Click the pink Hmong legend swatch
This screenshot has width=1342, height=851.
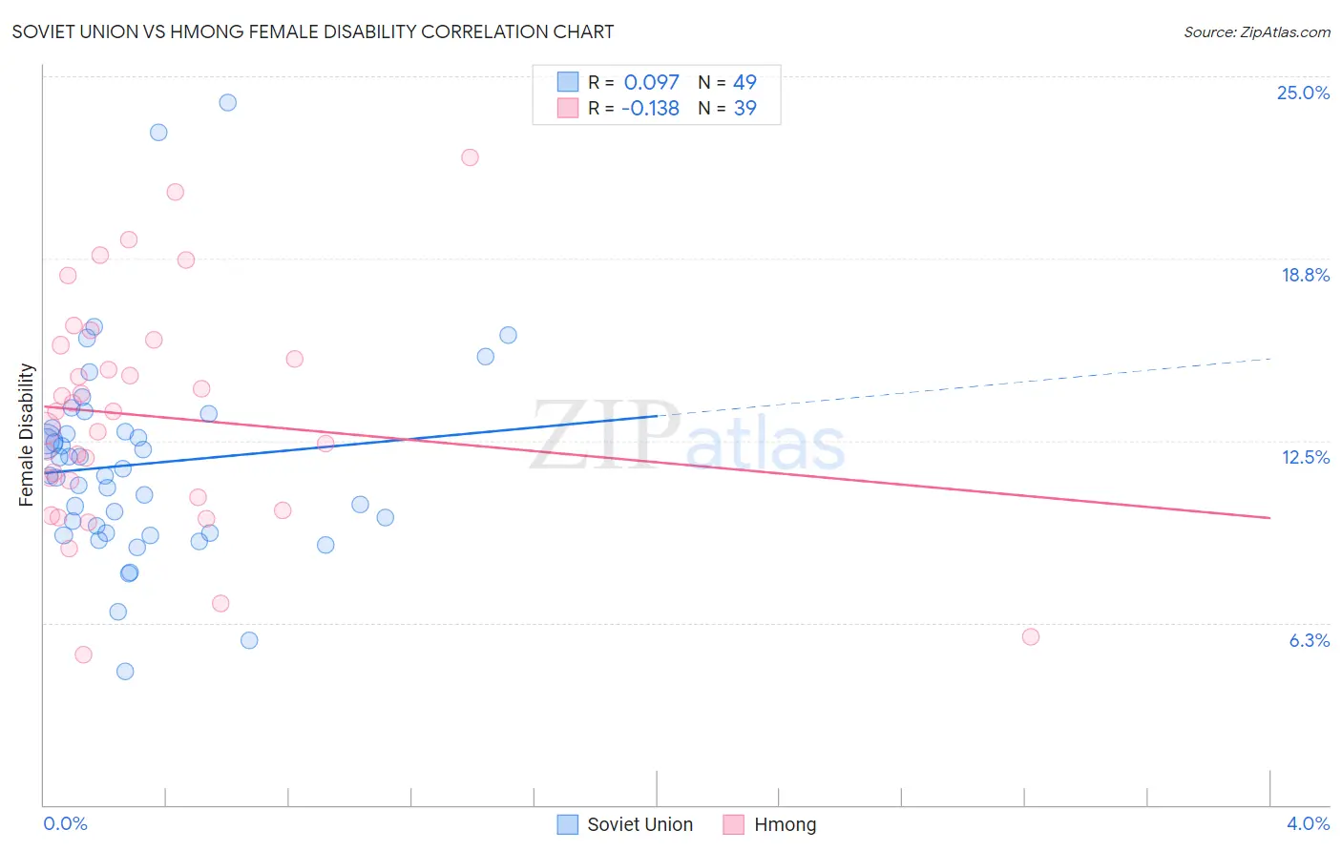(733, 824)
